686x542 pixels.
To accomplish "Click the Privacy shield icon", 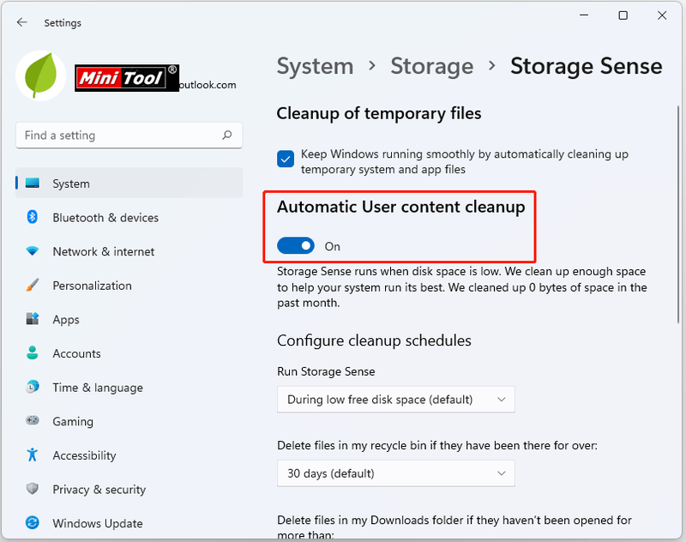I will (33, 489).
